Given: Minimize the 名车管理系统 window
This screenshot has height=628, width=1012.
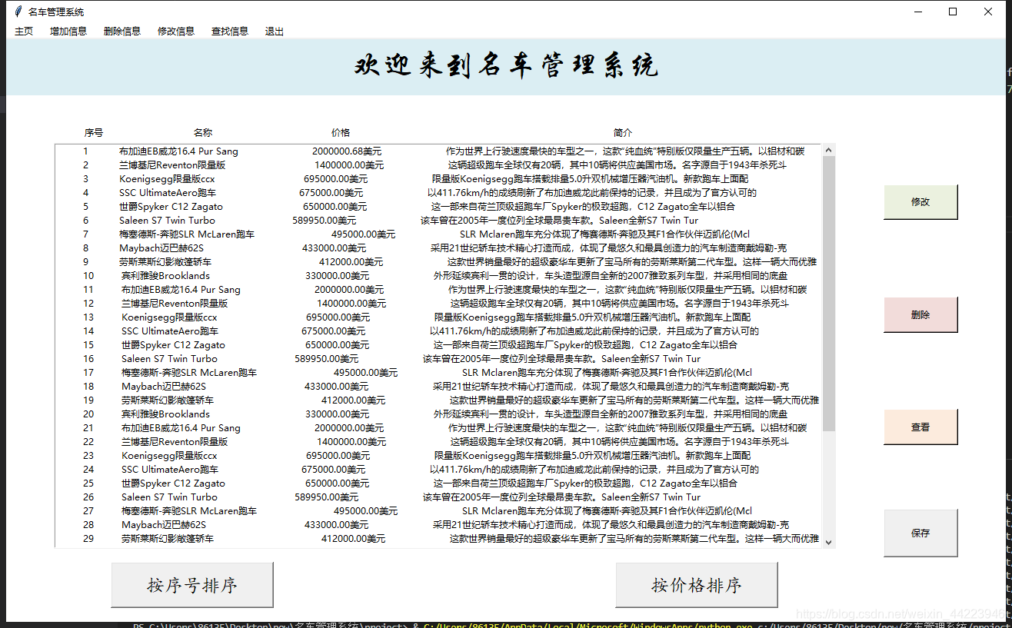Looking at the screenshot, I should click(x=917, y=12).
